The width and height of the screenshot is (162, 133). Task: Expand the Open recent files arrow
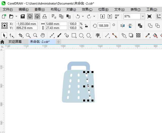[16, 16]
